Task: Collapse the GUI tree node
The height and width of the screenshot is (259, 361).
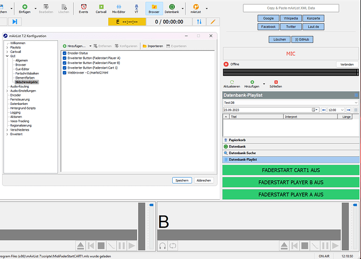Action: point(7,56)
